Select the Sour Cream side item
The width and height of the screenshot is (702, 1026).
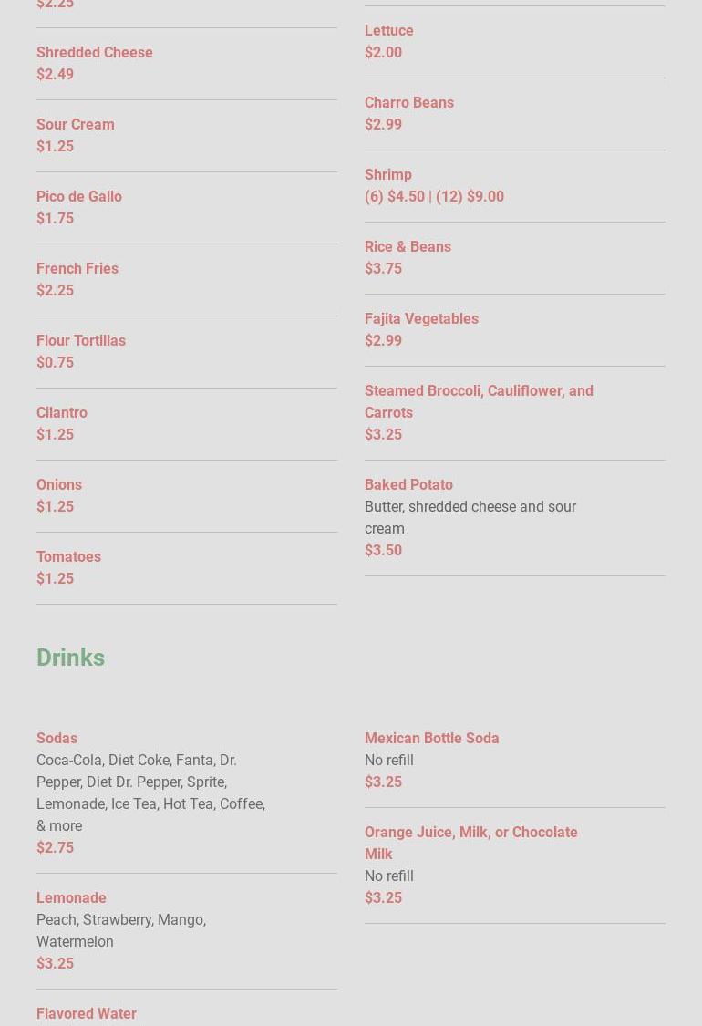pos(76,125)
